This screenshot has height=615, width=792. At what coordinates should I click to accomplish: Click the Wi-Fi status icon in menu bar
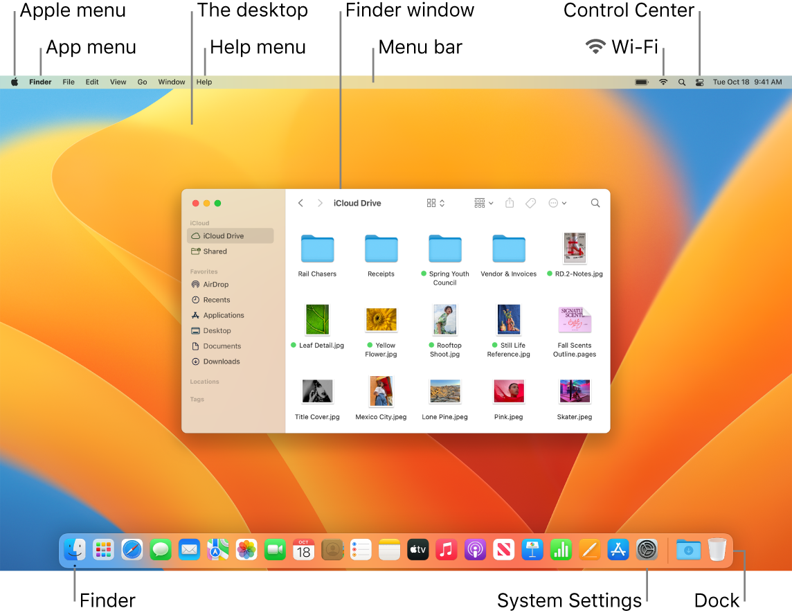click(663, 82)
